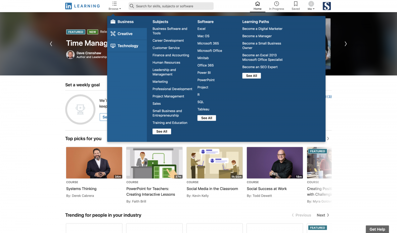The width and height of the screenshot is (397, 233).
Task: Go to previous featured banner slide
Action: click(x=51, y=44)
